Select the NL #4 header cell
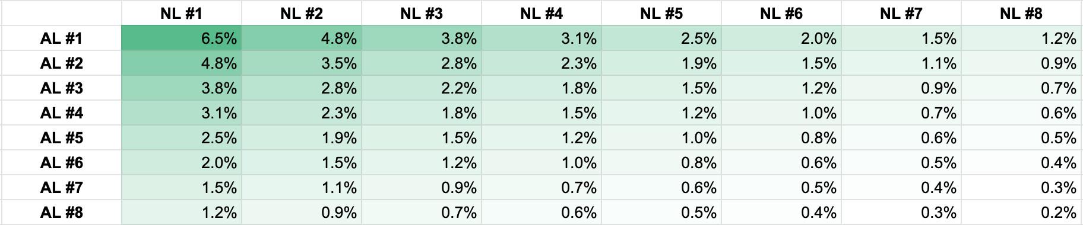Screen dimensions: 1083x225 click(541, 13)
